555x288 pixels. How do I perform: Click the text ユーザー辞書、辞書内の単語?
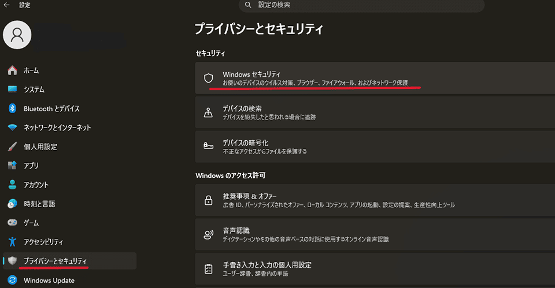point(255,274)
